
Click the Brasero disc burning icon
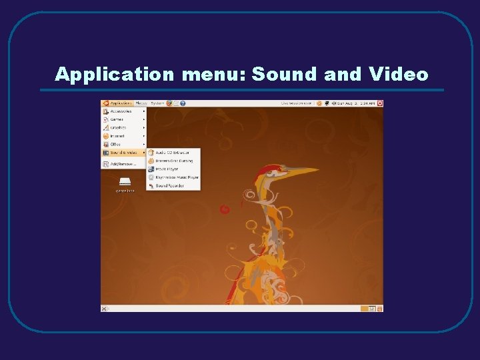(x=151, y=161)
